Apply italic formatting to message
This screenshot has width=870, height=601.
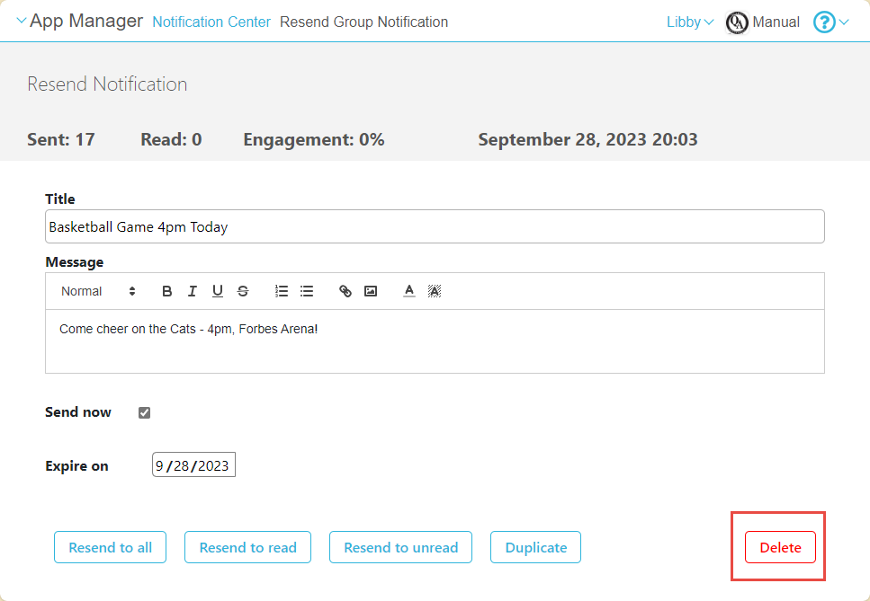tap(192, 291)
